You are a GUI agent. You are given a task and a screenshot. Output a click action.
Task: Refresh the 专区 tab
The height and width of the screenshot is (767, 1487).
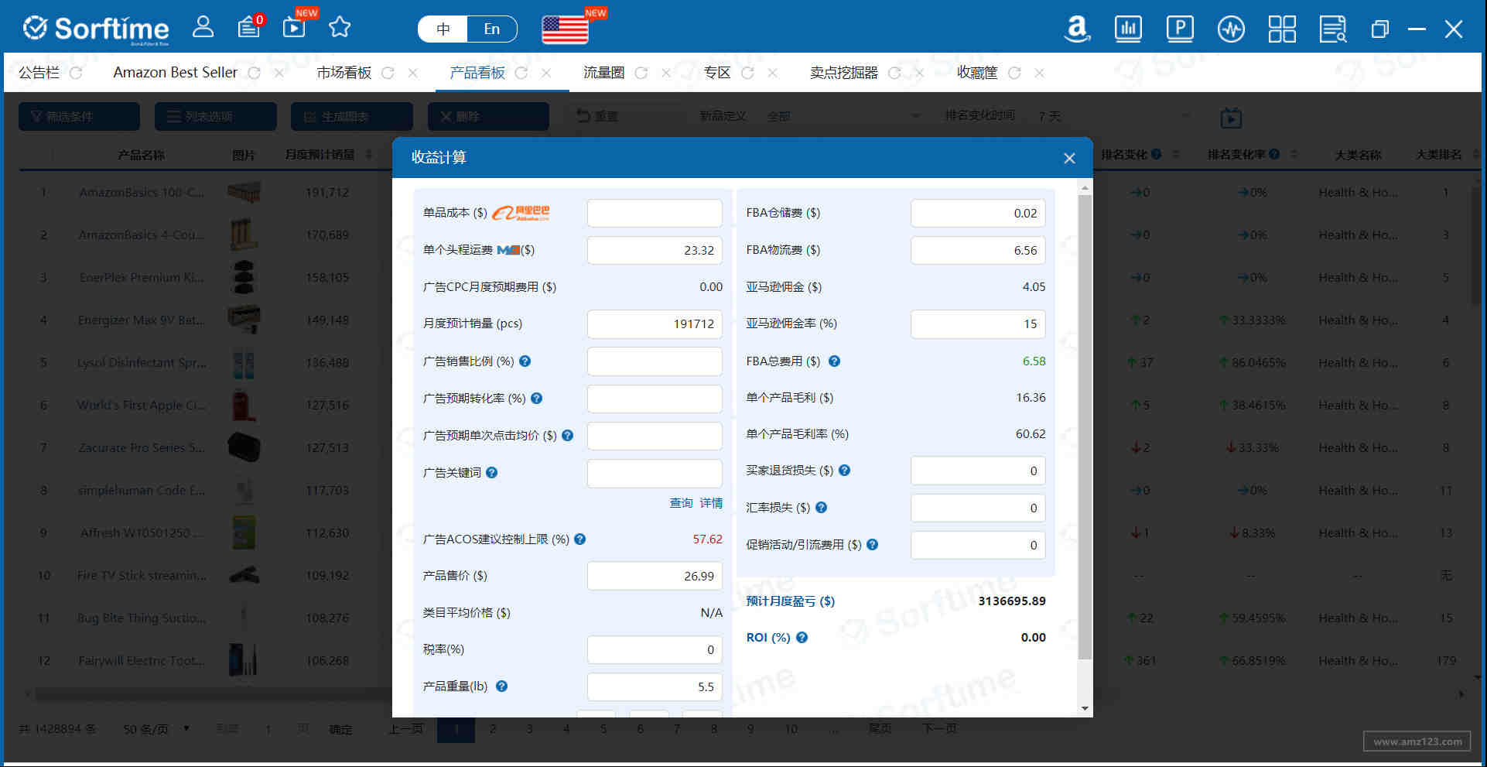(747, 73)
